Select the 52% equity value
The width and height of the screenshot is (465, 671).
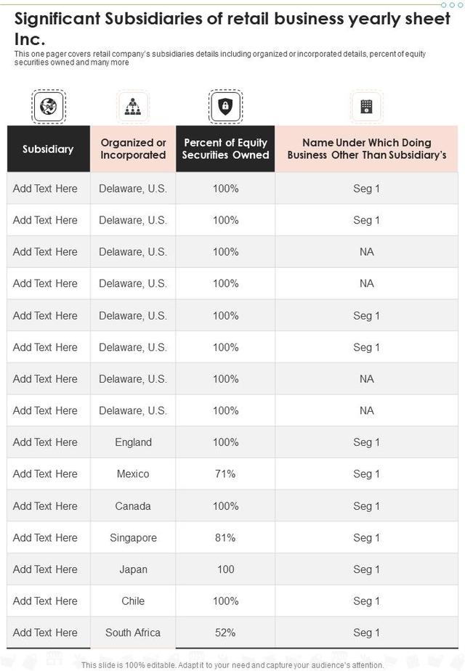point(225,633)
